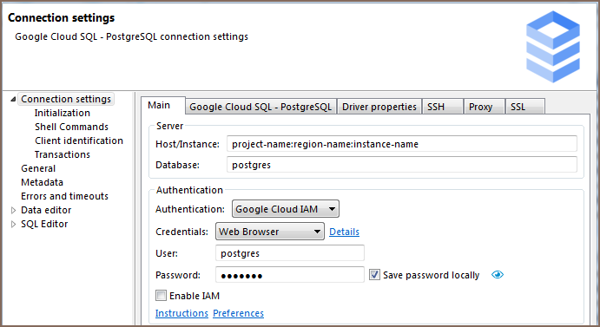Select the Google Cloud SQL - PostgreSQL tab
Viewport: 600px width, 327px height.
[x=260, y=107]
